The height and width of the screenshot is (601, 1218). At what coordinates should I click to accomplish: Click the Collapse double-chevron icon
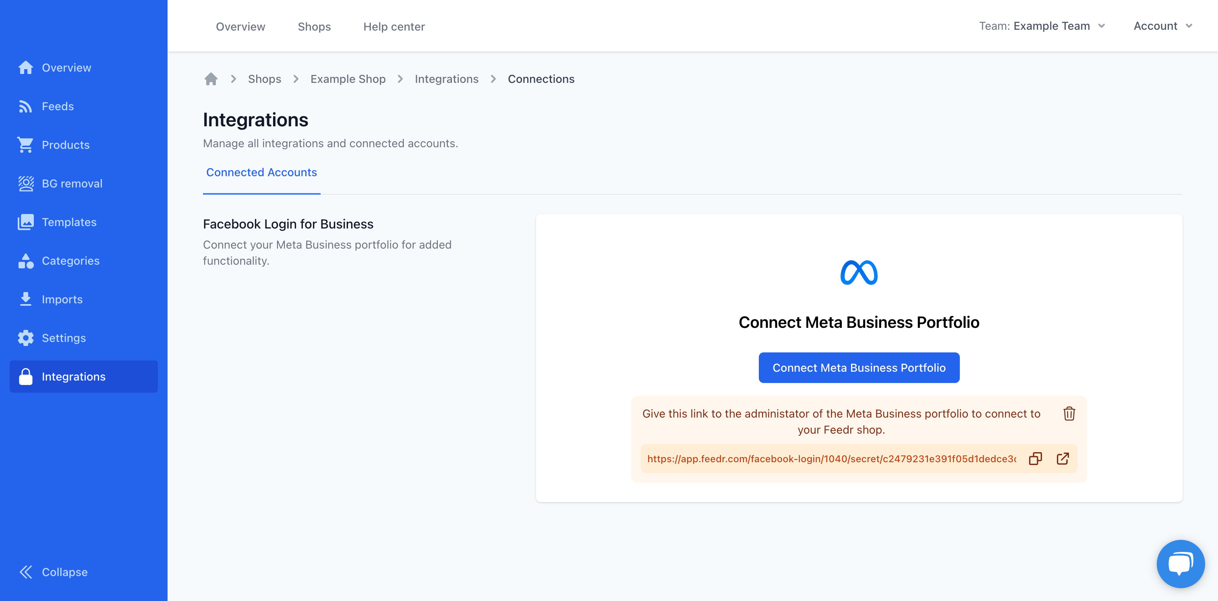pos(25,572)
